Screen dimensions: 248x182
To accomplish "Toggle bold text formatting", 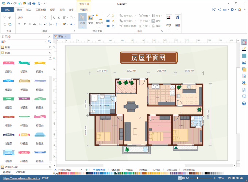I will tap(19, 24).
